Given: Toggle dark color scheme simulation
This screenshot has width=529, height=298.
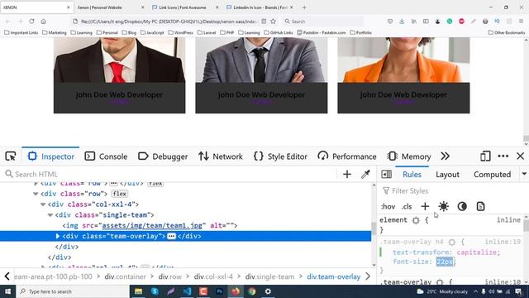Looking at the screenshot, I should coord(462,206).
